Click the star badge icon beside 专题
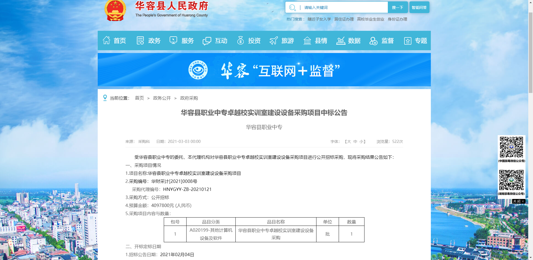Screen dimensions: 533x260 (408, 41)
